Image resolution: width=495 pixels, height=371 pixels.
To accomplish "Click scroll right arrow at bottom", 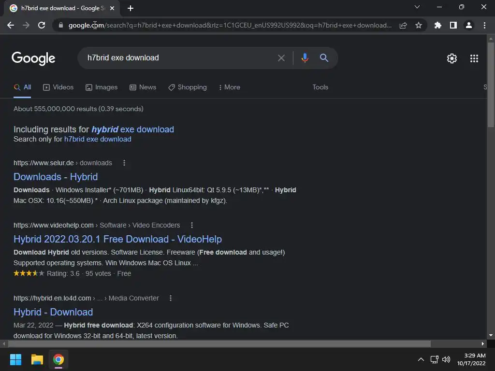I will click(x=483, y=343).
